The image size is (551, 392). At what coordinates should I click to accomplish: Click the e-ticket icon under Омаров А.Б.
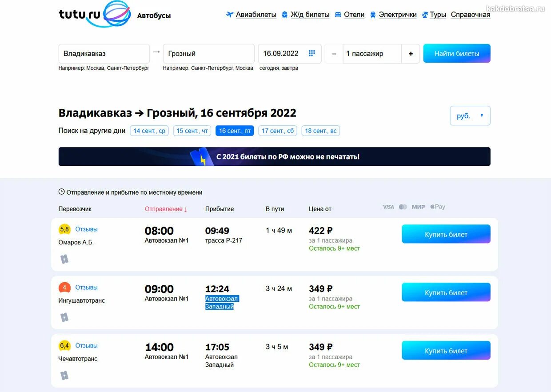pos(64,259)
